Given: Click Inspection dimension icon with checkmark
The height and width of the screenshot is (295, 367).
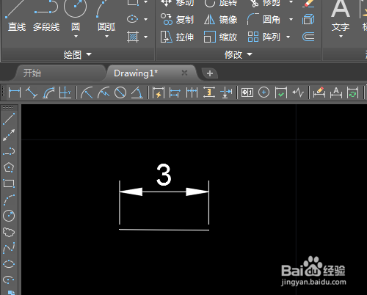Looking at the screenshot, I should pos(281,93).
